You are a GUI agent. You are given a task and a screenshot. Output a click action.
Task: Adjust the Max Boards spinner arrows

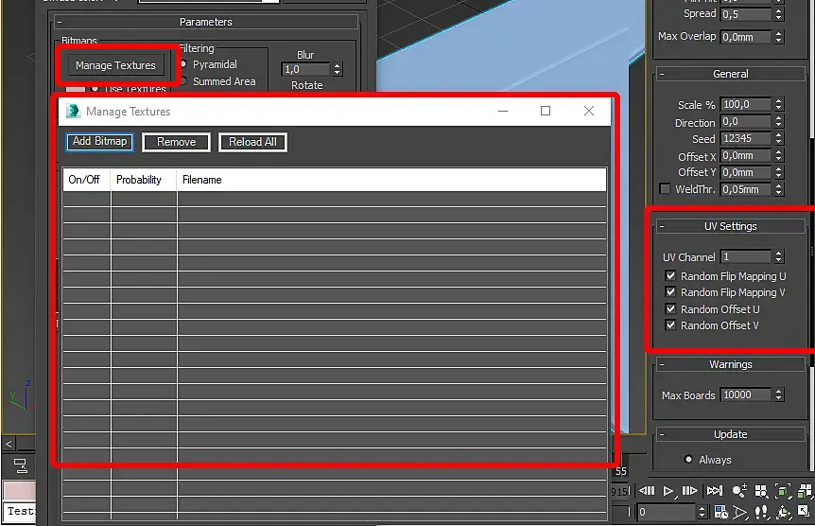coord(778,394)
